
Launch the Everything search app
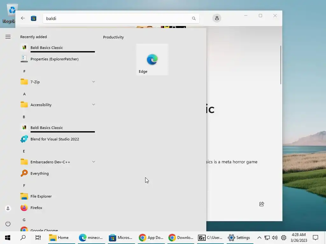(58, 173)
